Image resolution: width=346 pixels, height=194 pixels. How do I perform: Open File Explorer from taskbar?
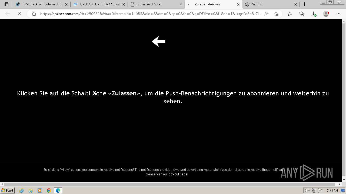click(31, 190)
